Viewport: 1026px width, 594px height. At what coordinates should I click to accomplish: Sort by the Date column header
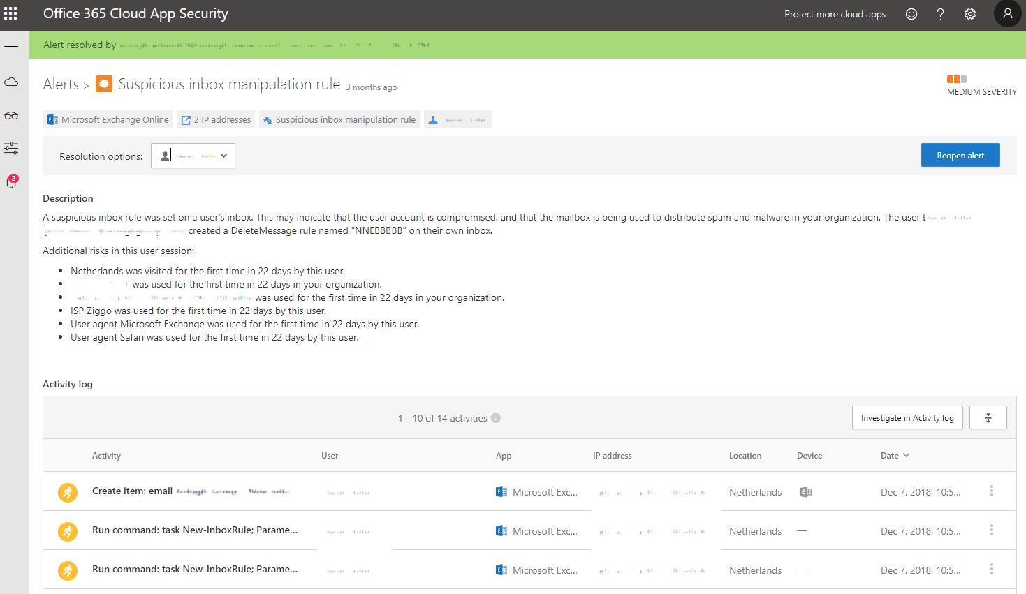click(895, 455)
